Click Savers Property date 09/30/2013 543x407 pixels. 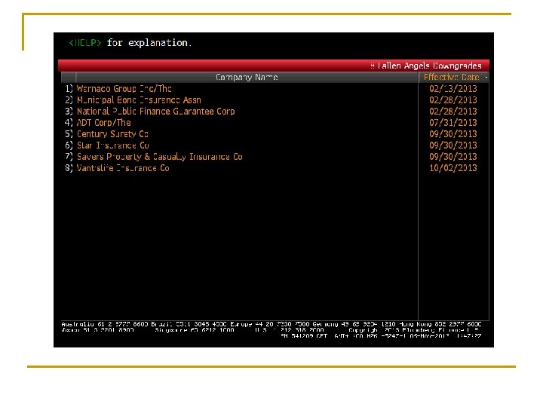click(x=453, y=157)
